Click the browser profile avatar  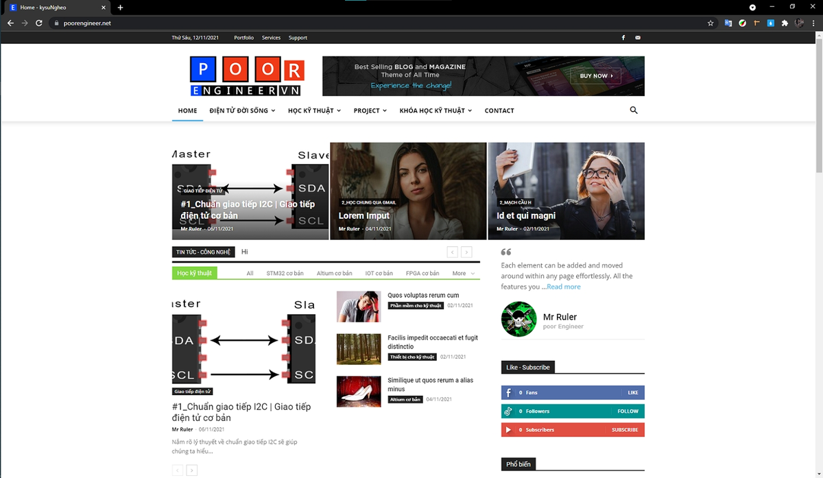(x=800, y=23)
